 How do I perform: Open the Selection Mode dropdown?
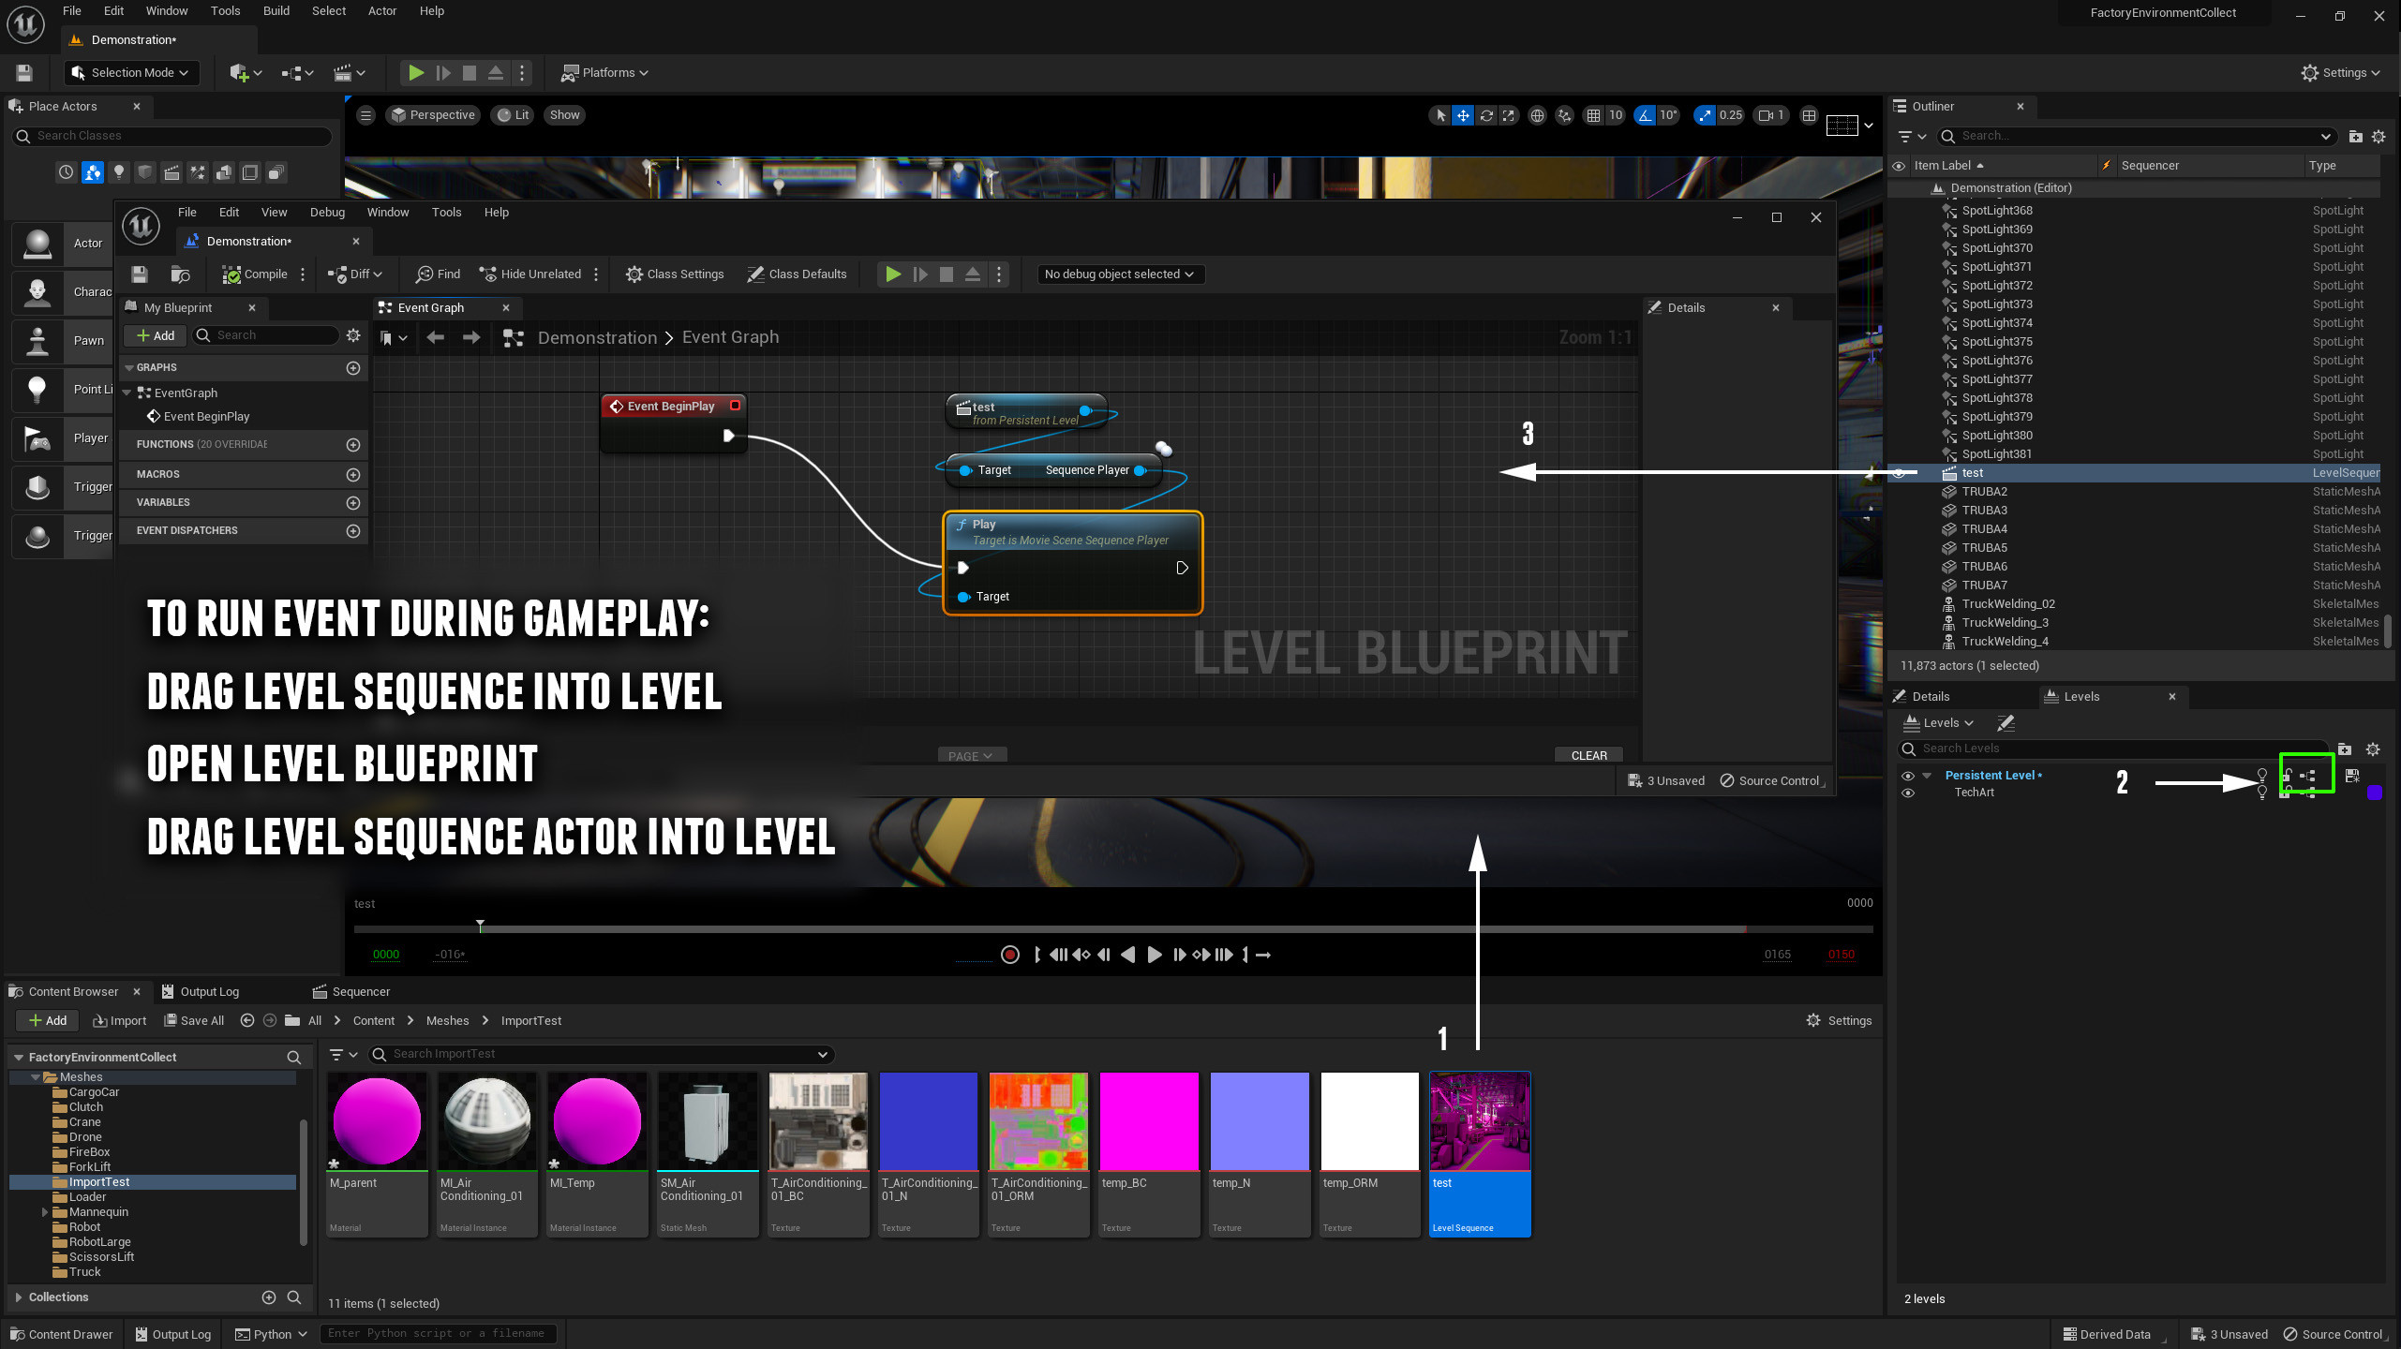[x=130, y=72]
